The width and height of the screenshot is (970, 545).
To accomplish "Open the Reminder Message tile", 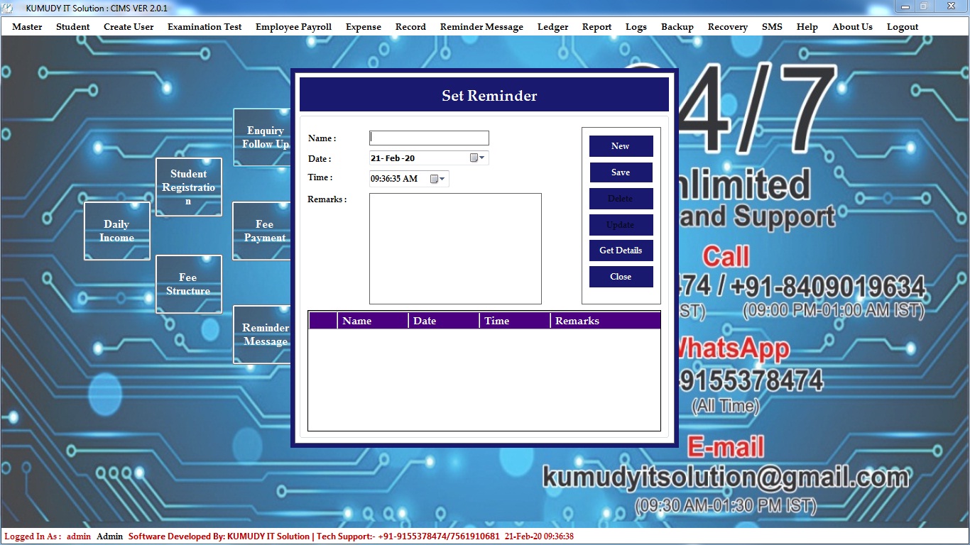I will (x=262, y=334).
